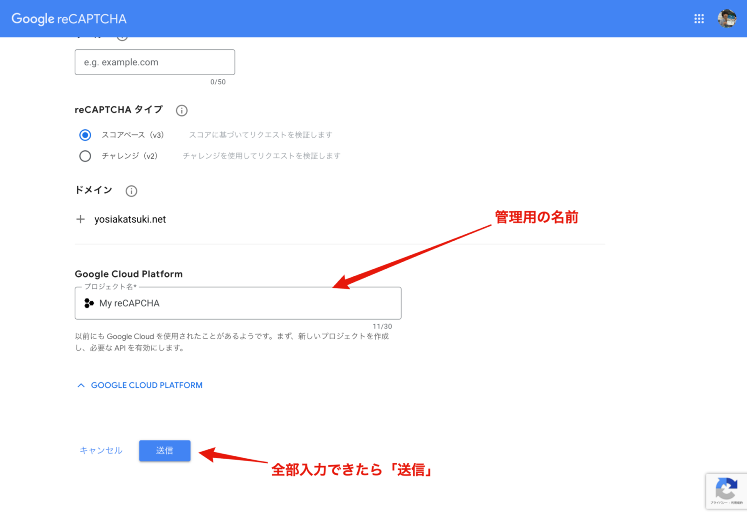Click the yosiakatsuki.net domain entry
Viewport: 747px width, 517px height.
130,219
